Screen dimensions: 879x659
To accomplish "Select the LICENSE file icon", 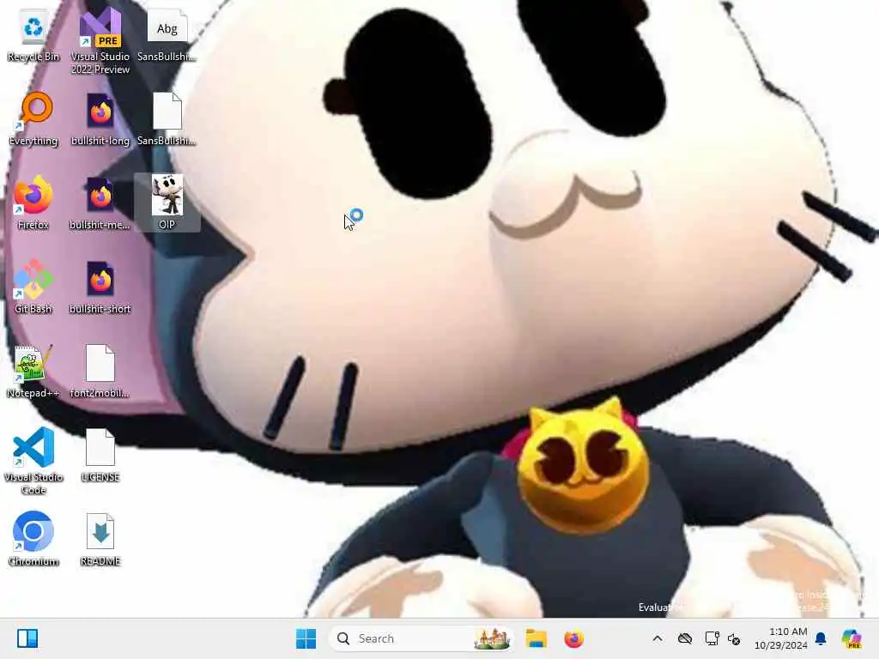I will pos(100,456).
